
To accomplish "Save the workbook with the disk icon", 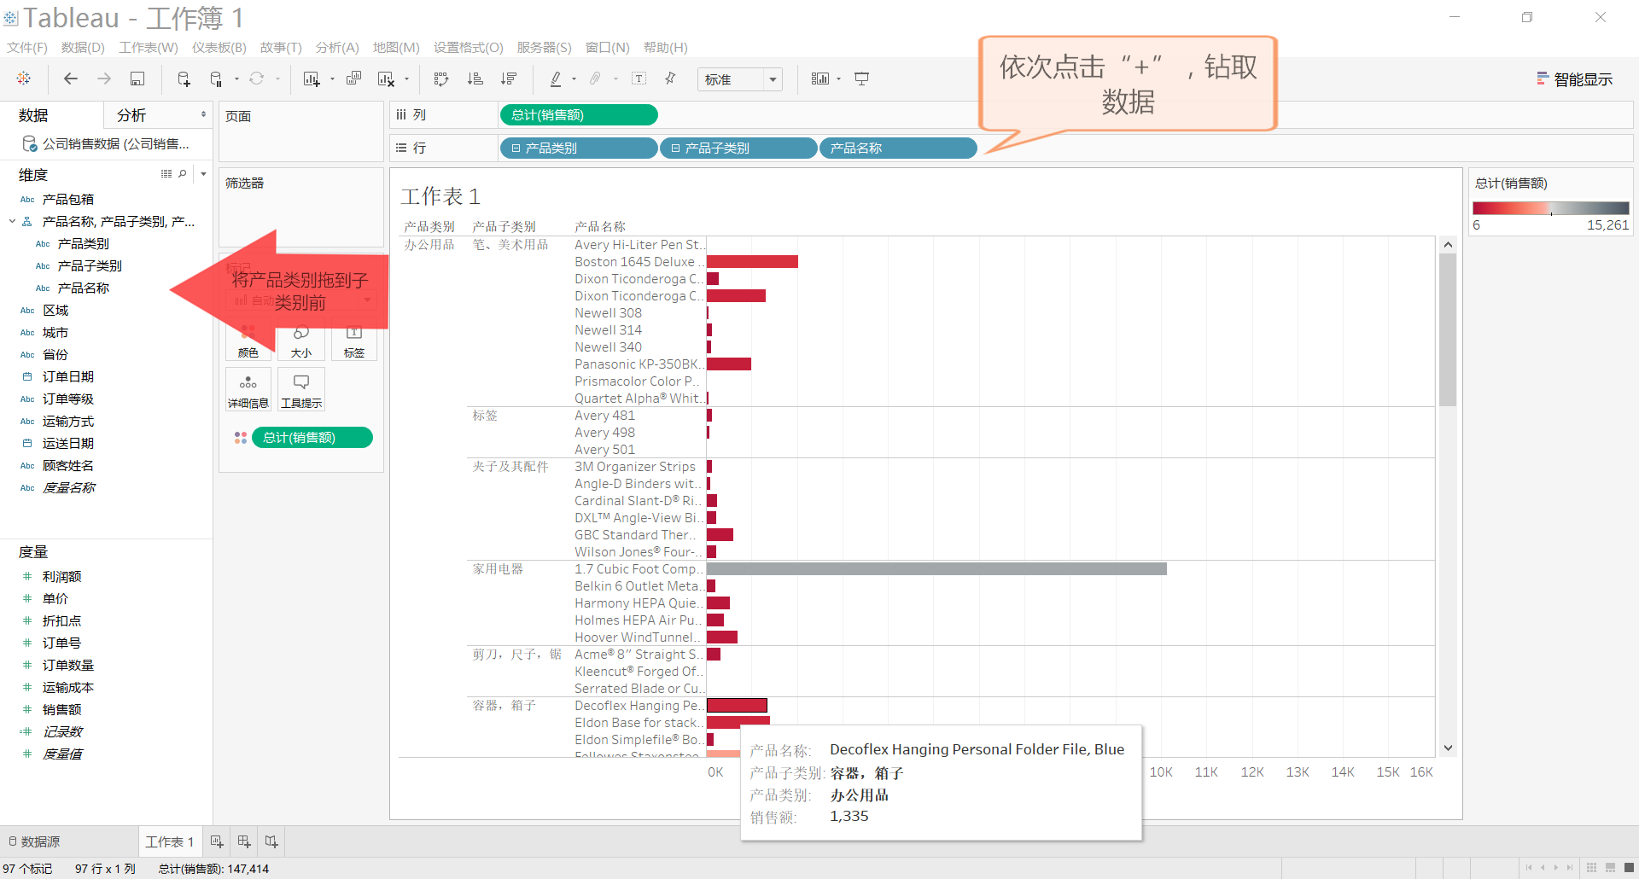I will pos(137,79).
